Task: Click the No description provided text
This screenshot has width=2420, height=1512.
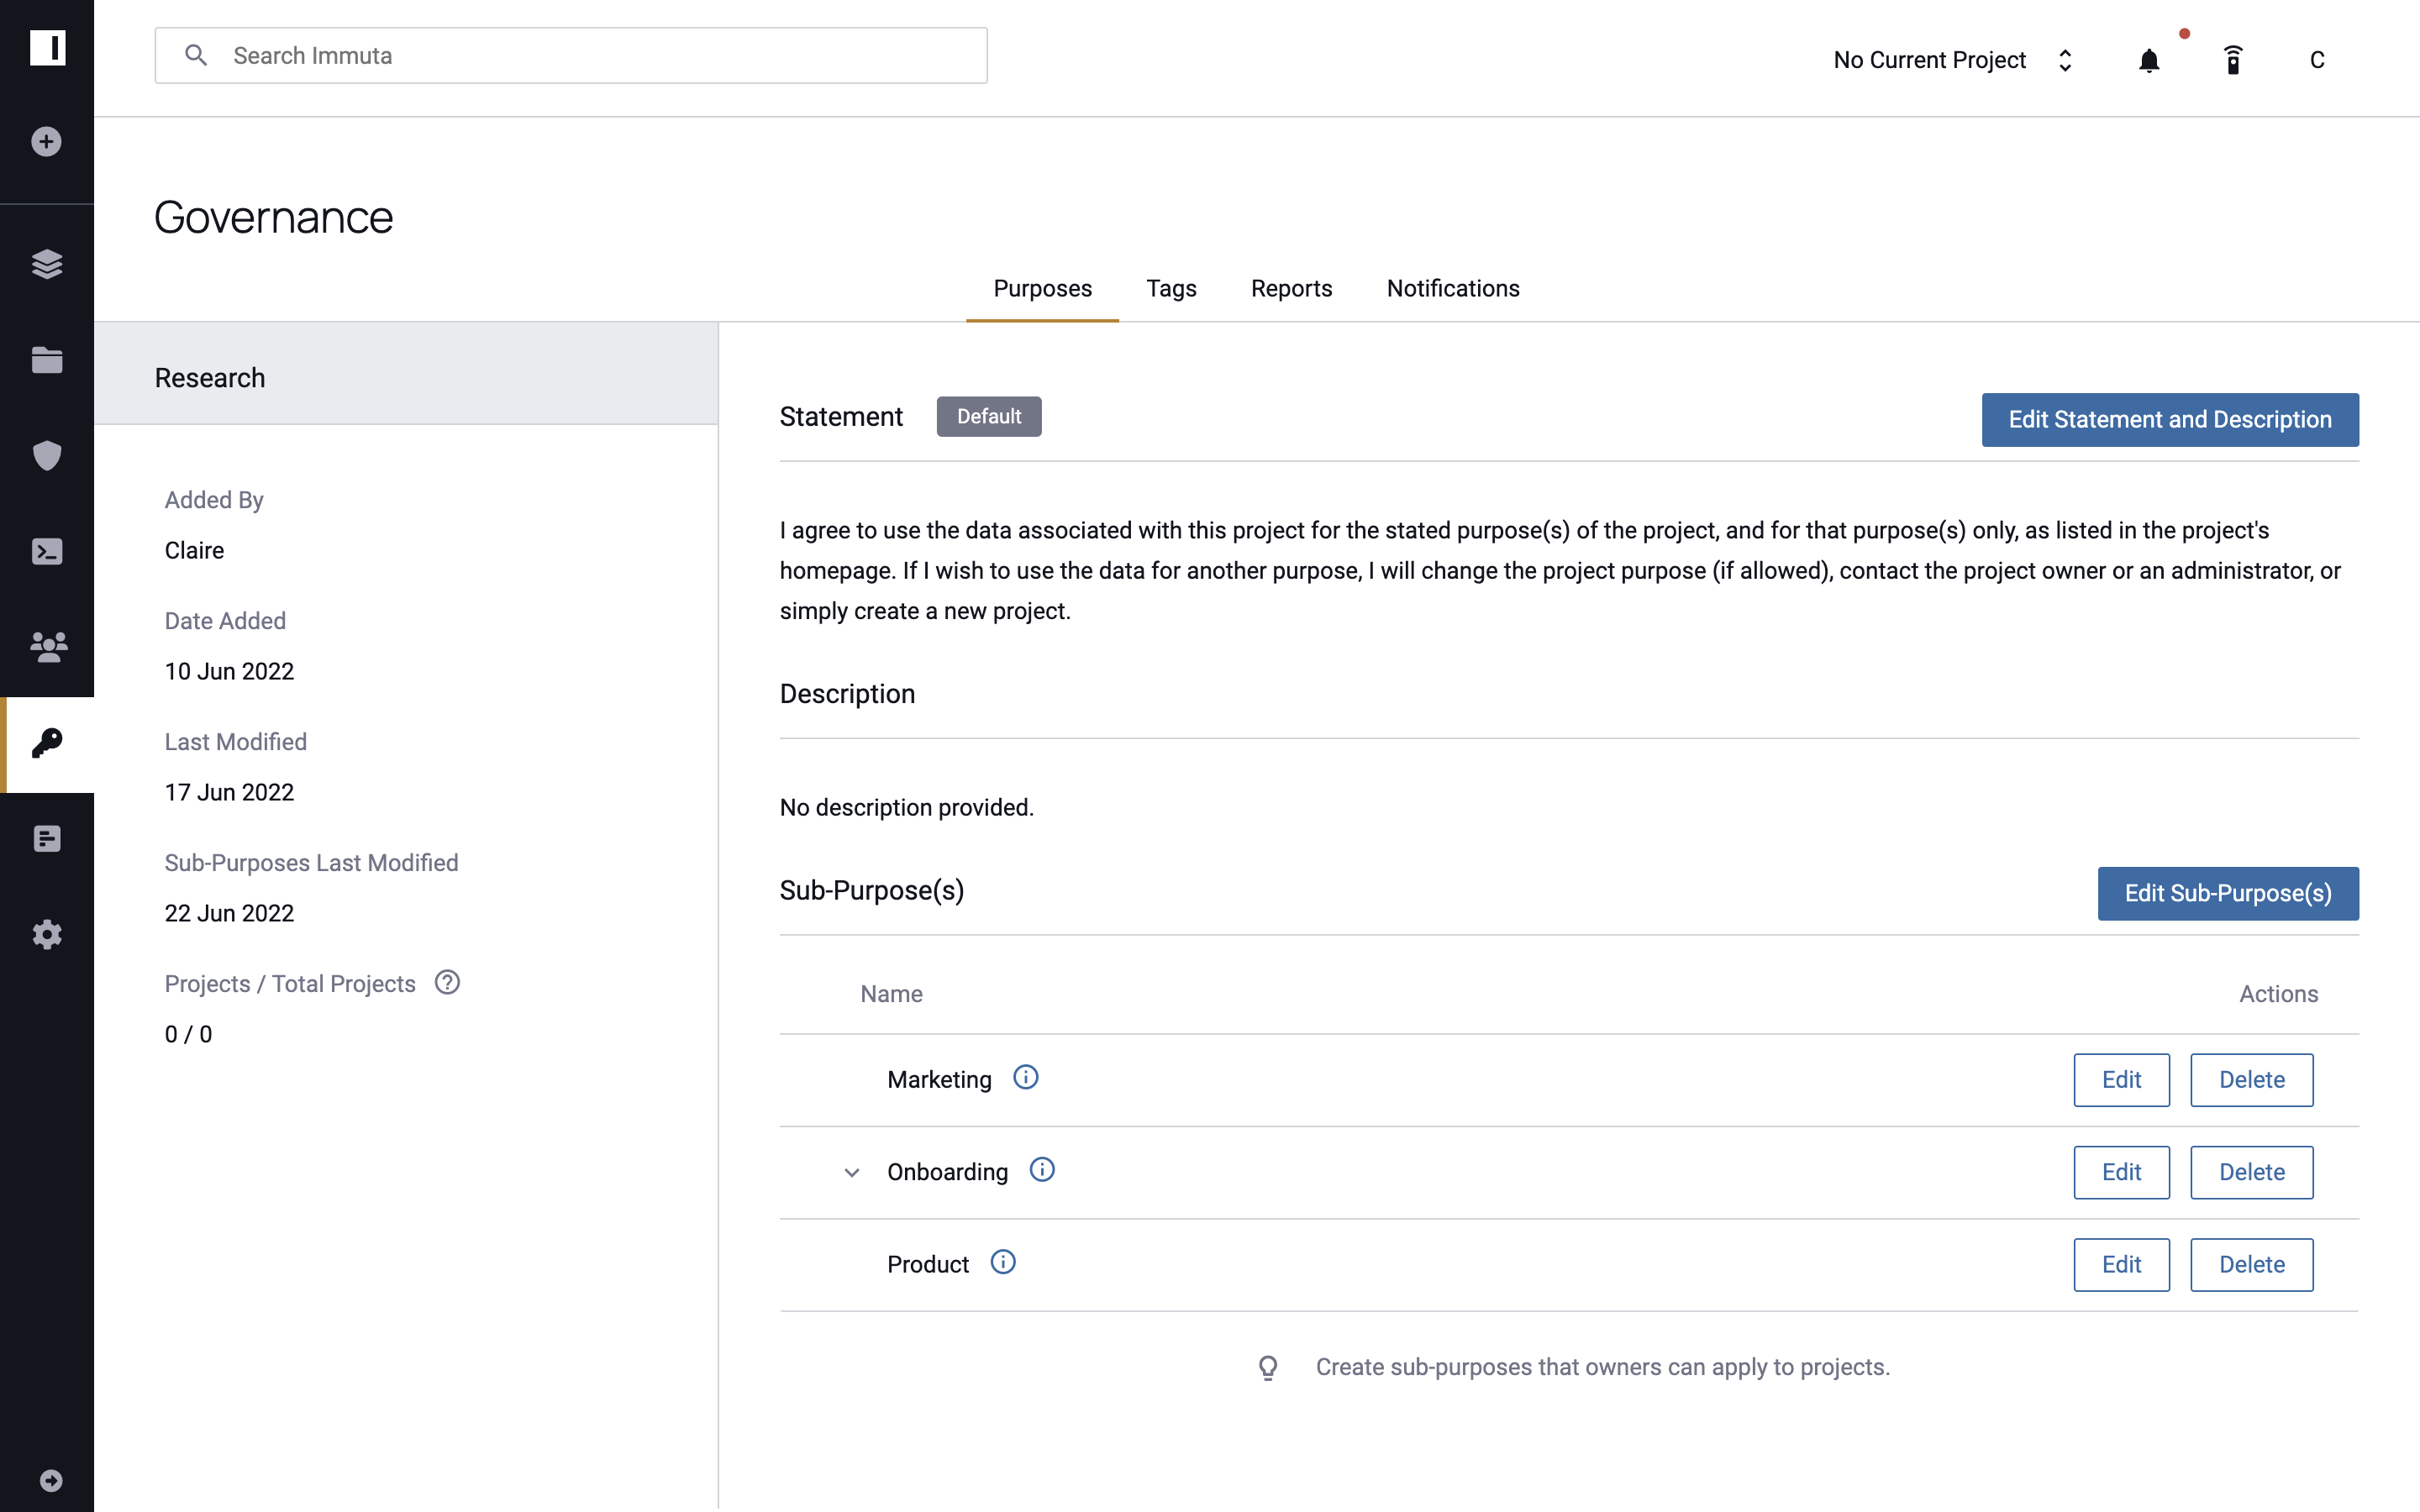Action: [906, 807]
